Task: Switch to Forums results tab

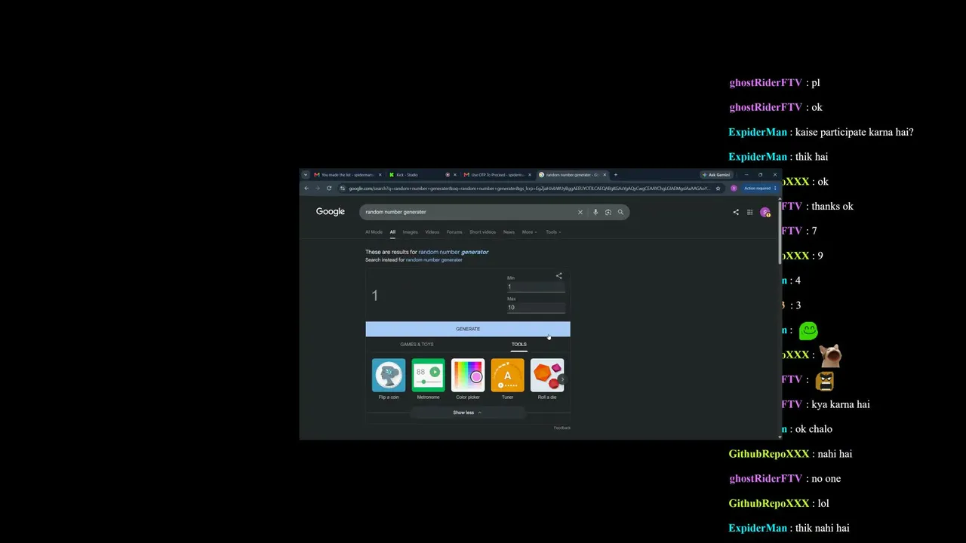Action: point(454,232)
